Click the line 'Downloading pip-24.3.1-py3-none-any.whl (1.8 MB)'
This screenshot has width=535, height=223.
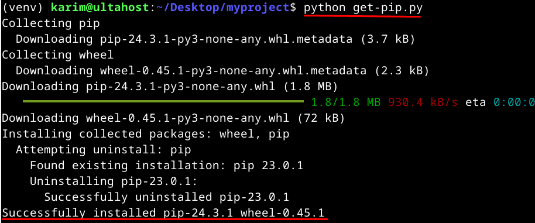[170, 87]
